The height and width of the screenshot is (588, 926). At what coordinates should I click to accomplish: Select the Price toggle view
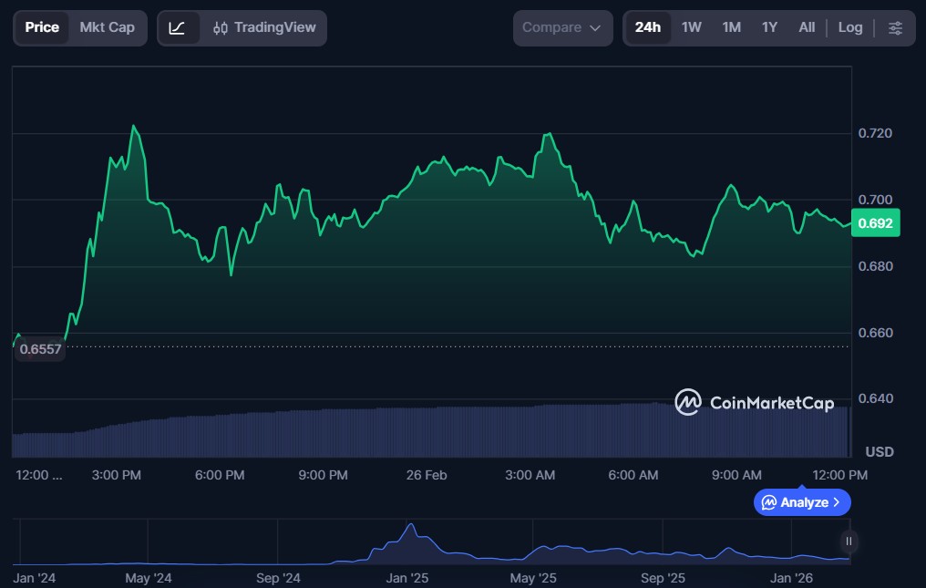[x=42, y=28]
